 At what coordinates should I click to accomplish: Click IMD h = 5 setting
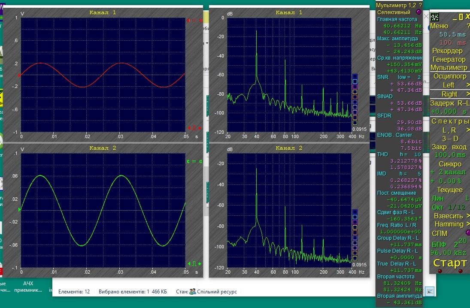[x=410, y=173]
